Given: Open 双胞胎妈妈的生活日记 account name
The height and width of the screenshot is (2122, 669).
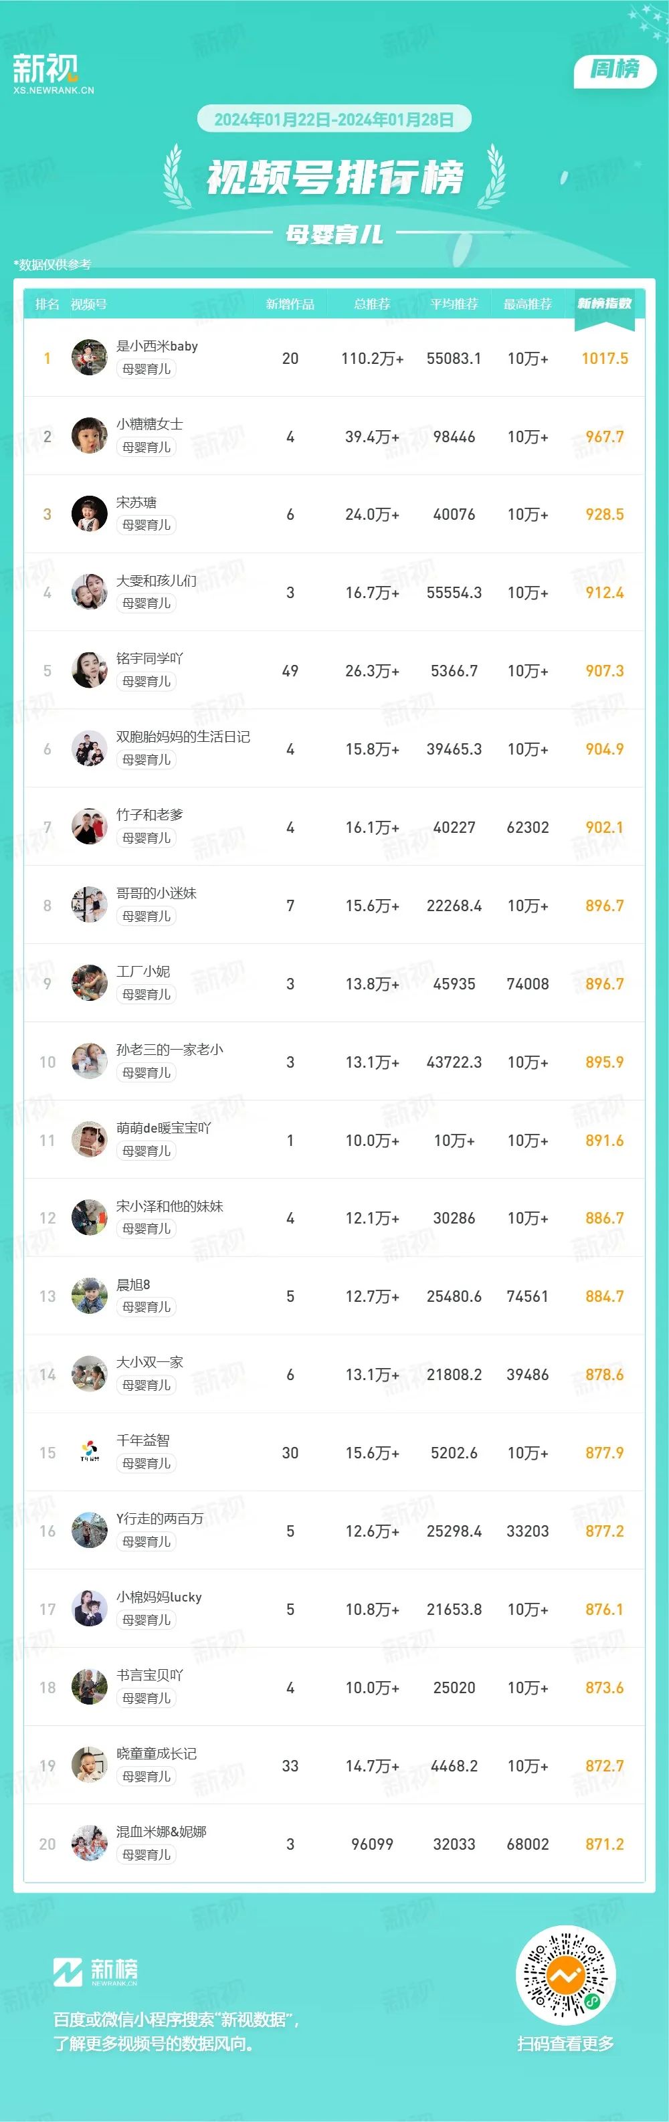Looking at the screenshot, I should tap(183, 737).
